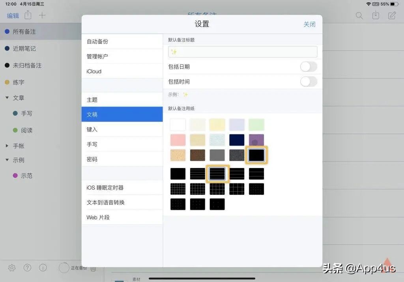Select the dark navy paper swatch
The height and width of the screenshot is (282, 404).
tap(237, 140)
